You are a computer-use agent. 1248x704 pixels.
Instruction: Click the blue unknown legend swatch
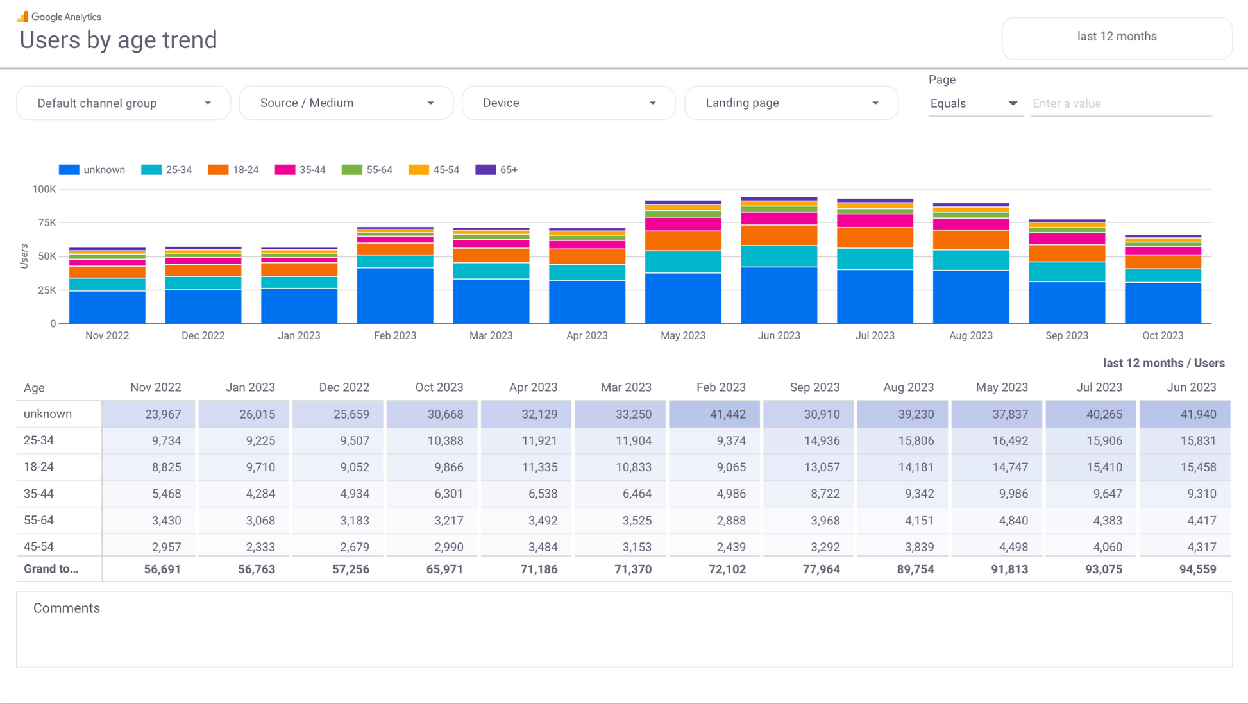click(x=69, y=170)
